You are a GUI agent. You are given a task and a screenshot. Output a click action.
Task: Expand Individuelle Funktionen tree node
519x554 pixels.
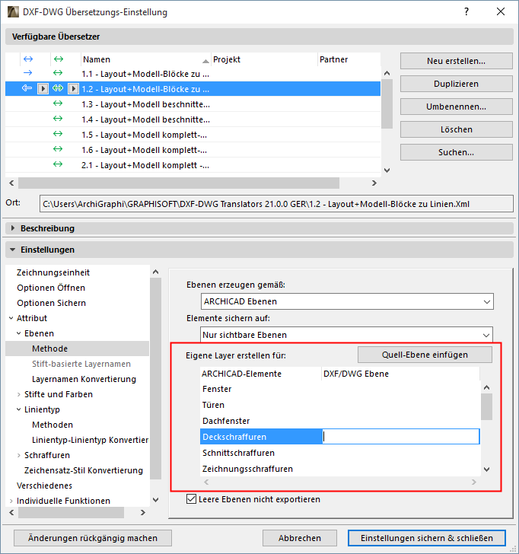tap(11, 501)
